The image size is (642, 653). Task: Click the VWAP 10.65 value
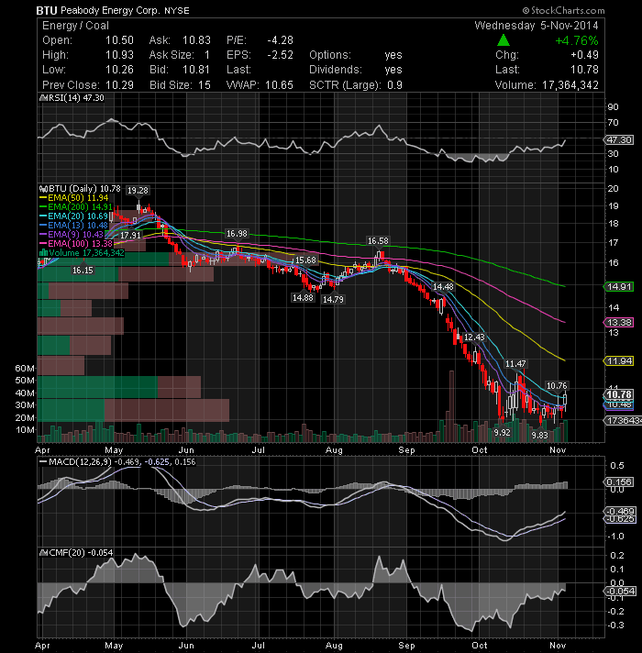pos(279,85)
